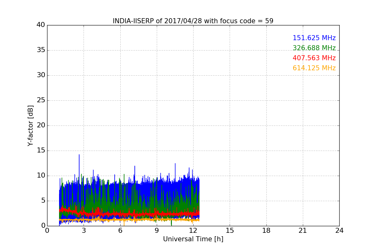Click y-axis tick label 5

click(x=43, y=201)
